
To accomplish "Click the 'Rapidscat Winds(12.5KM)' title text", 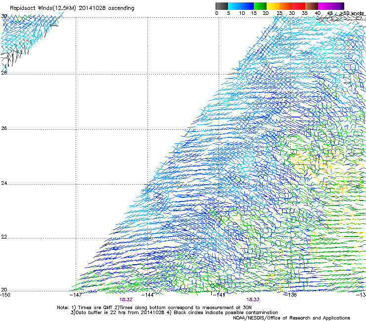I will tap(43, 8).
